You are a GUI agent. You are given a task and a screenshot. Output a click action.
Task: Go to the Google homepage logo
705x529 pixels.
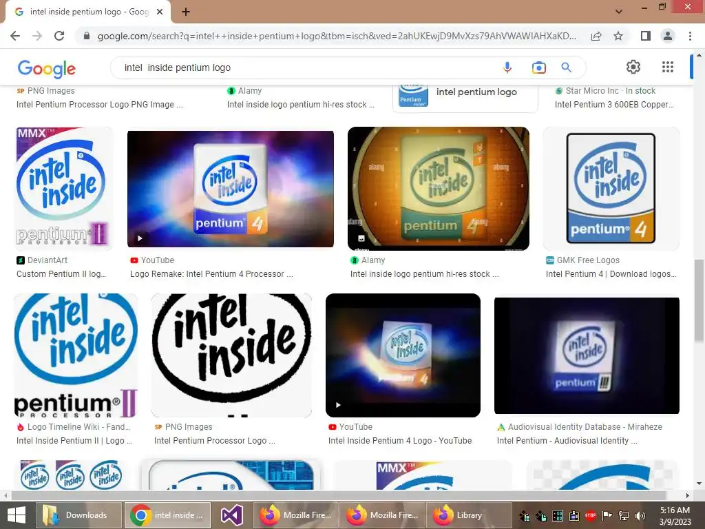pos(47,68)
